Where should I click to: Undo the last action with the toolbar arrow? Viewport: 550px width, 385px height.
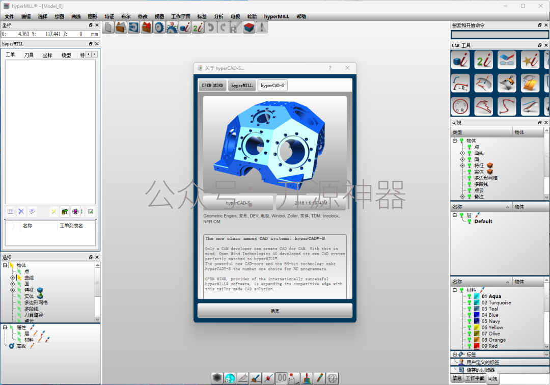(x=210, y=28)
